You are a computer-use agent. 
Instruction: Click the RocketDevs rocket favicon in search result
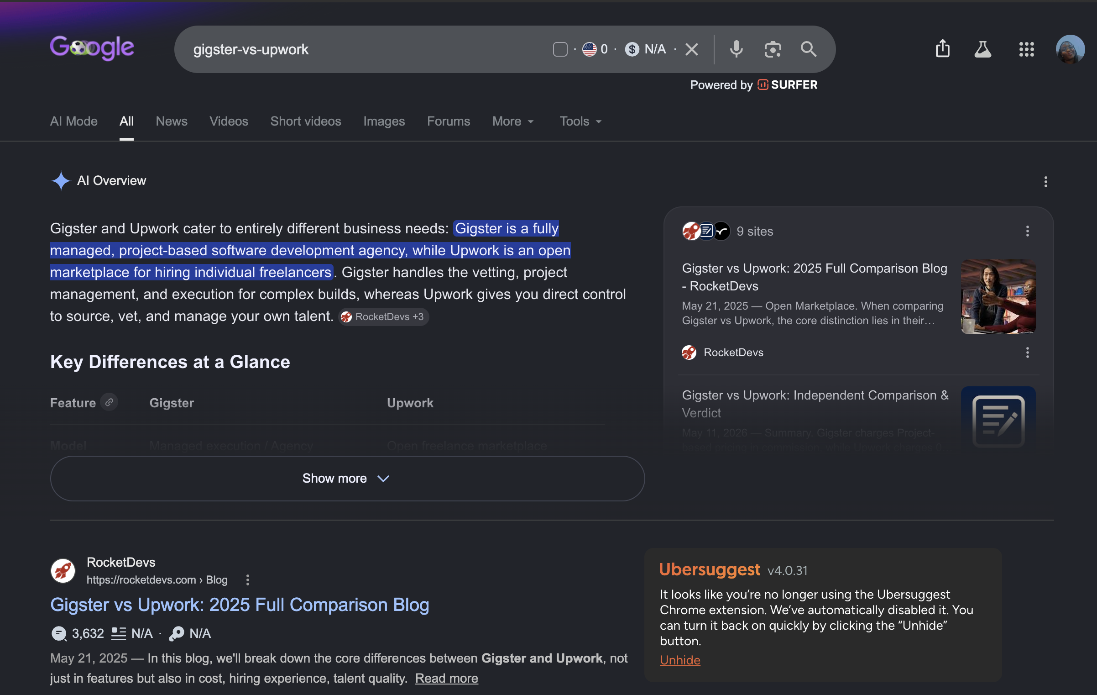point(63,571)
